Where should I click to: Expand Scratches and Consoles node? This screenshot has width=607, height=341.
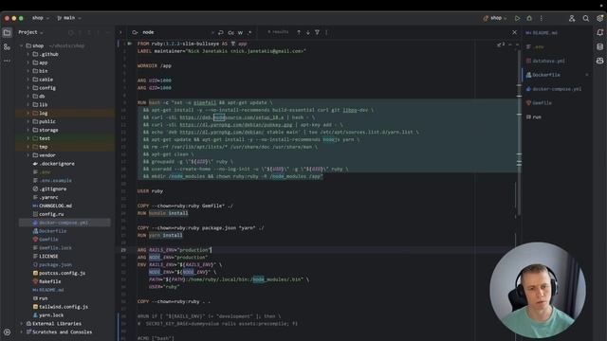21,332
